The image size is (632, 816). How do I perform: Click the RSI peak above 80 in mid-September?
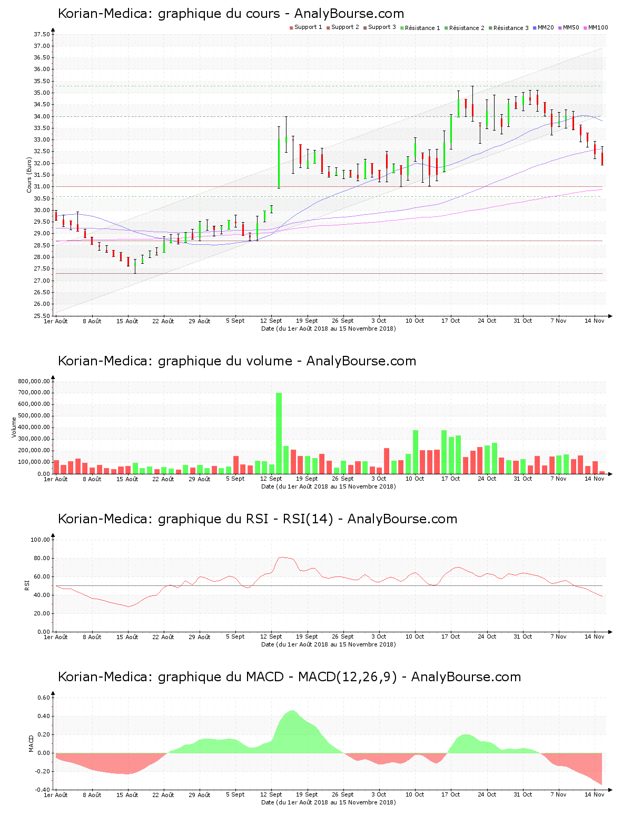tap(283, 557)
